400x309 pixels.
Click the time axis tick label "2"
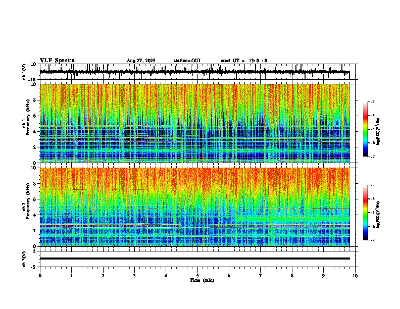[103, 276]
